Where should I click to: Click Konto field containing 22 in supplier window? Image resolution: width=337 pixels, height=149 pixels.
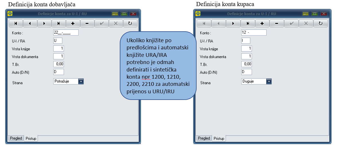[66, 33]
